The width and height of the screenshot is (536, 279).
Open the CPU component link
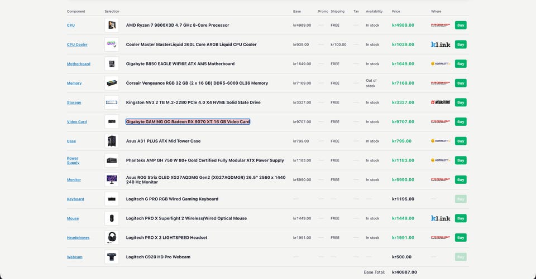pos(71,25)
